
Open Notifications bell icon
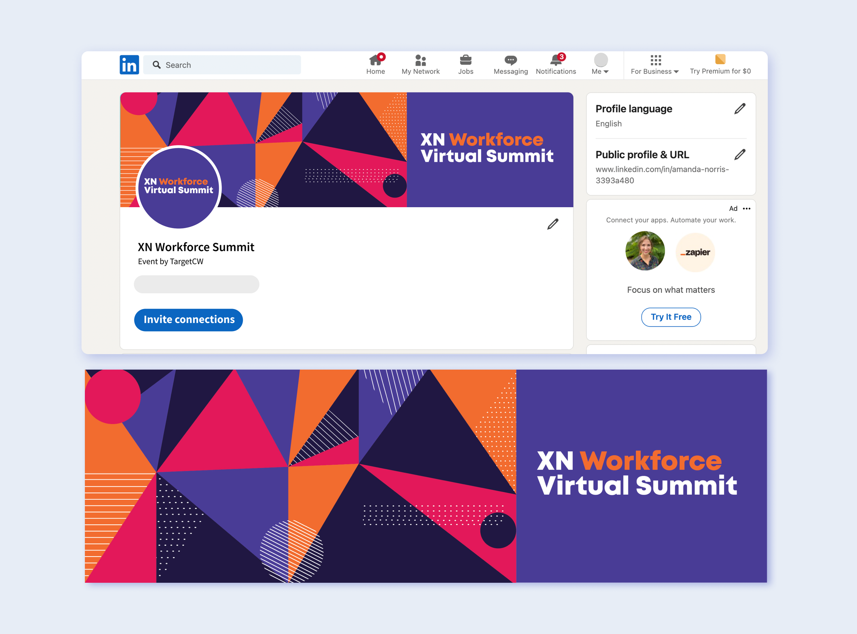tap(555, 60)
